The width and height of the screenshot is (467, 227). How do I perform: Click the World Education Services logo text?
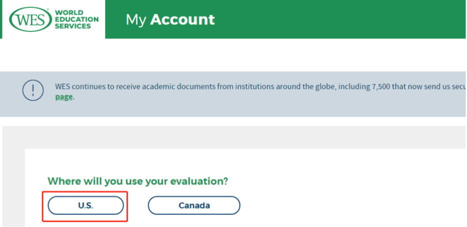pos(77,19)
